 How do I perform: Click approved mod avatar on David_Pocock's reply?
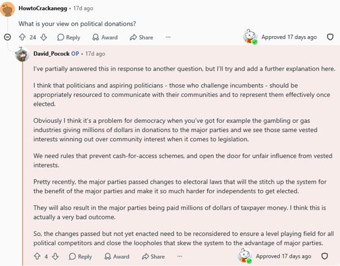[245, 256]
